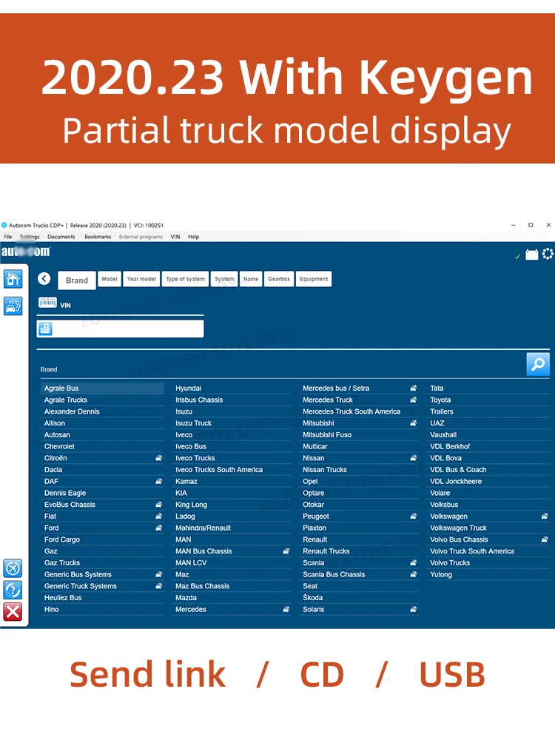The width and height of the screenshot is (555, 740).
Task: Open the VIN menu
Action: click(175, 237)
